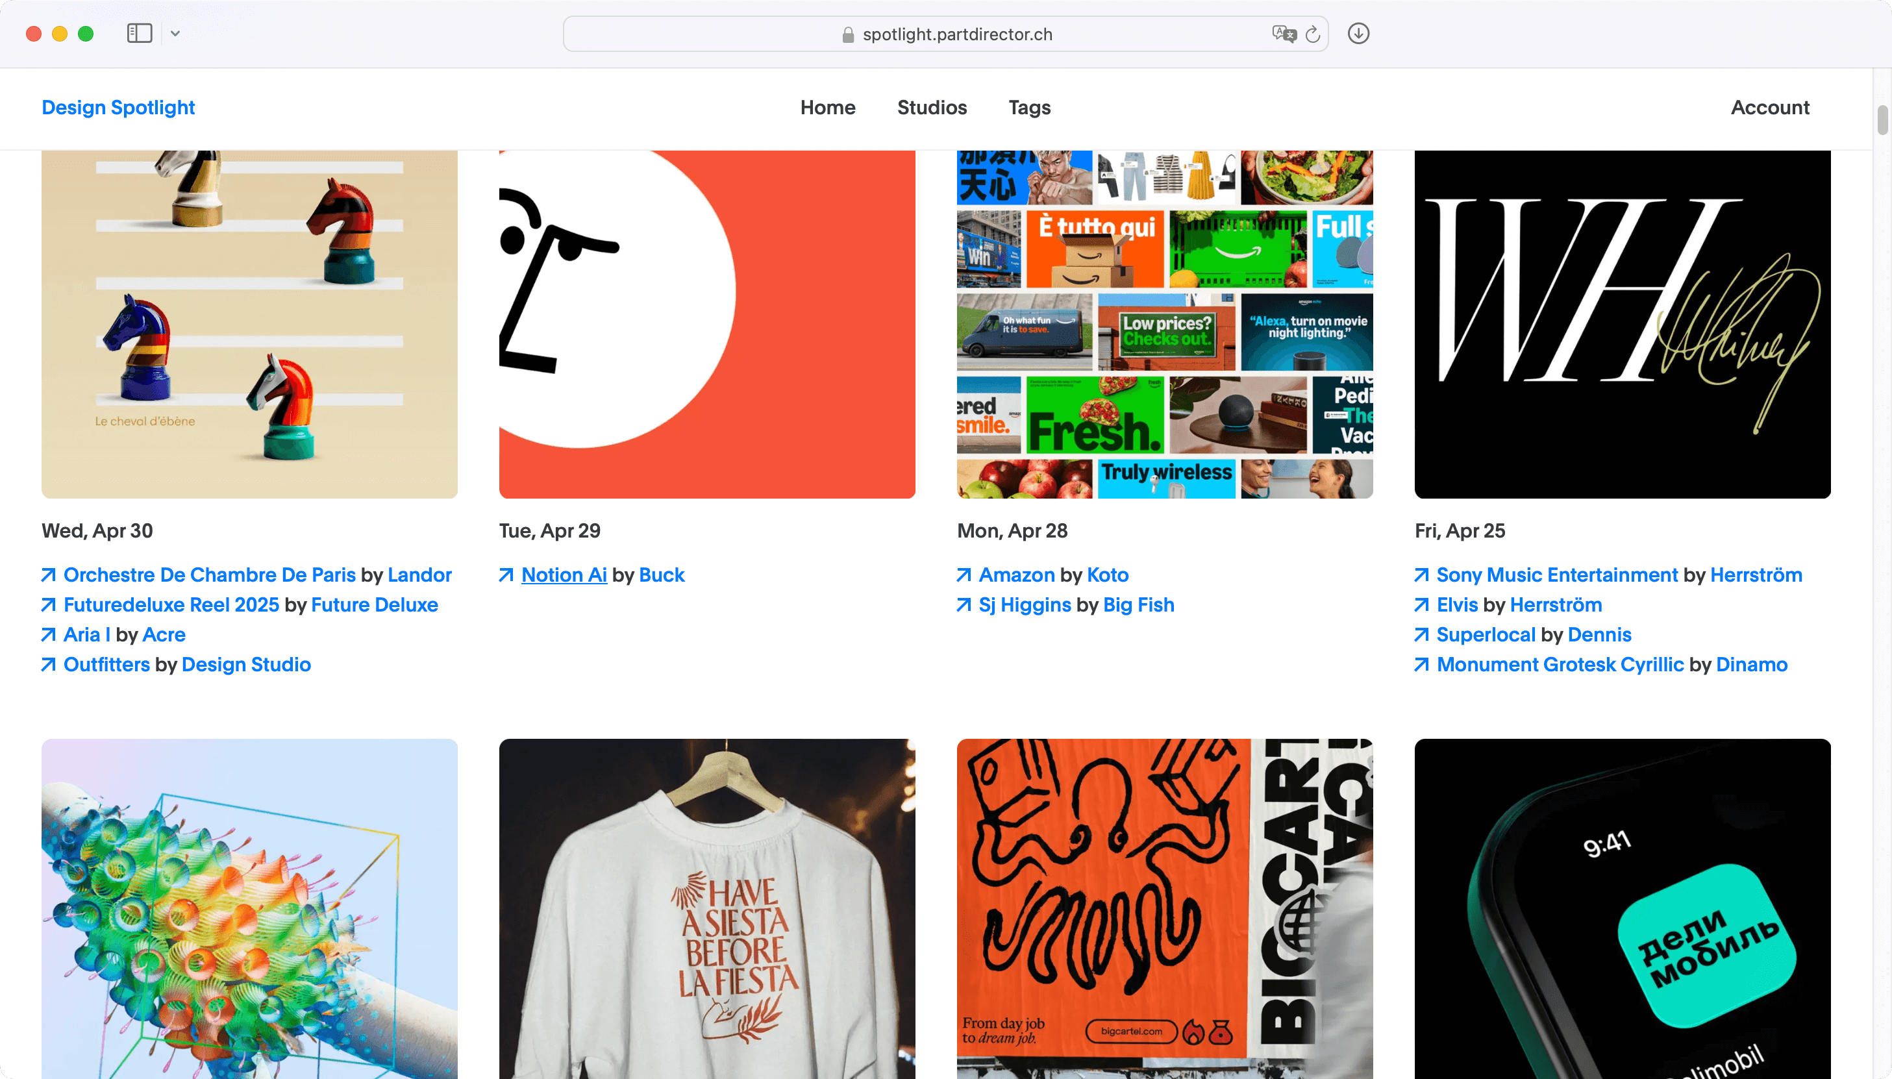
Task: Open the colorful 3D sculpture thumbnail
Action: (x=250, y=908)
